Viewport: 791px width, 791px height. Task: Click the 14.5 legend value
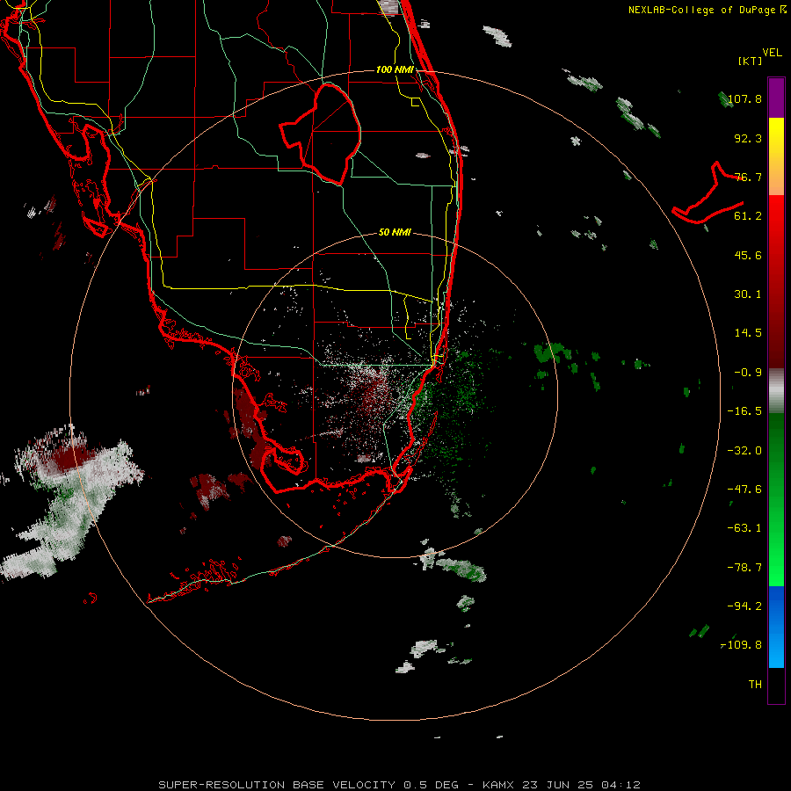[x=748, y=333]
